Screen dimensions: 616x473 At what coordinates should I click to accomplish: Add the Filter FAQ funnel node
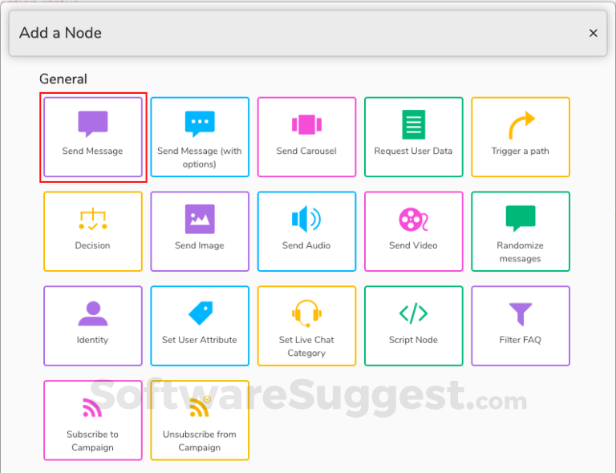(521, 326)
